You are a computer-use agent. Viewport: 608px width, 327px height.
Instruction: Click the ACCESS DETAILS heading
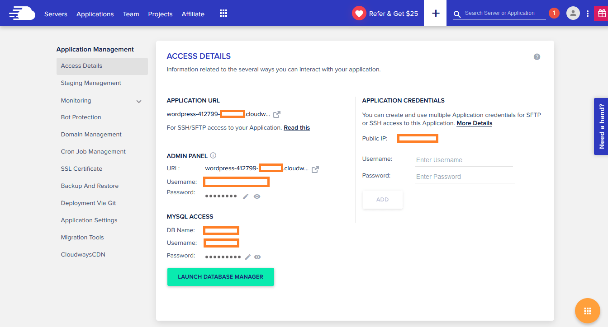pyautogui.click(x=199, y=56)
